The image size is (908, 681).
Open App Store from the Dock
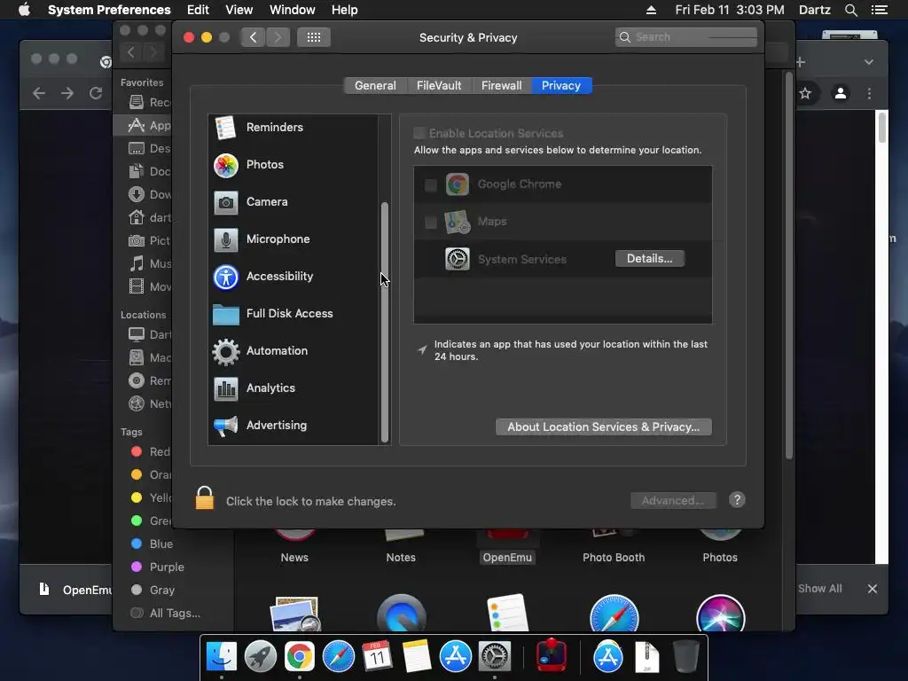(x=455, y=656)
